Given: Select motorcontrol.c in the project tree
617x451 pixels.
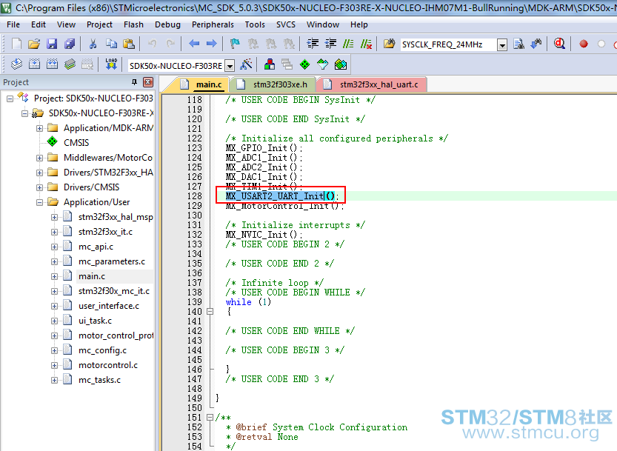Looking at the screenshot, I should click(x=108, y=365).
